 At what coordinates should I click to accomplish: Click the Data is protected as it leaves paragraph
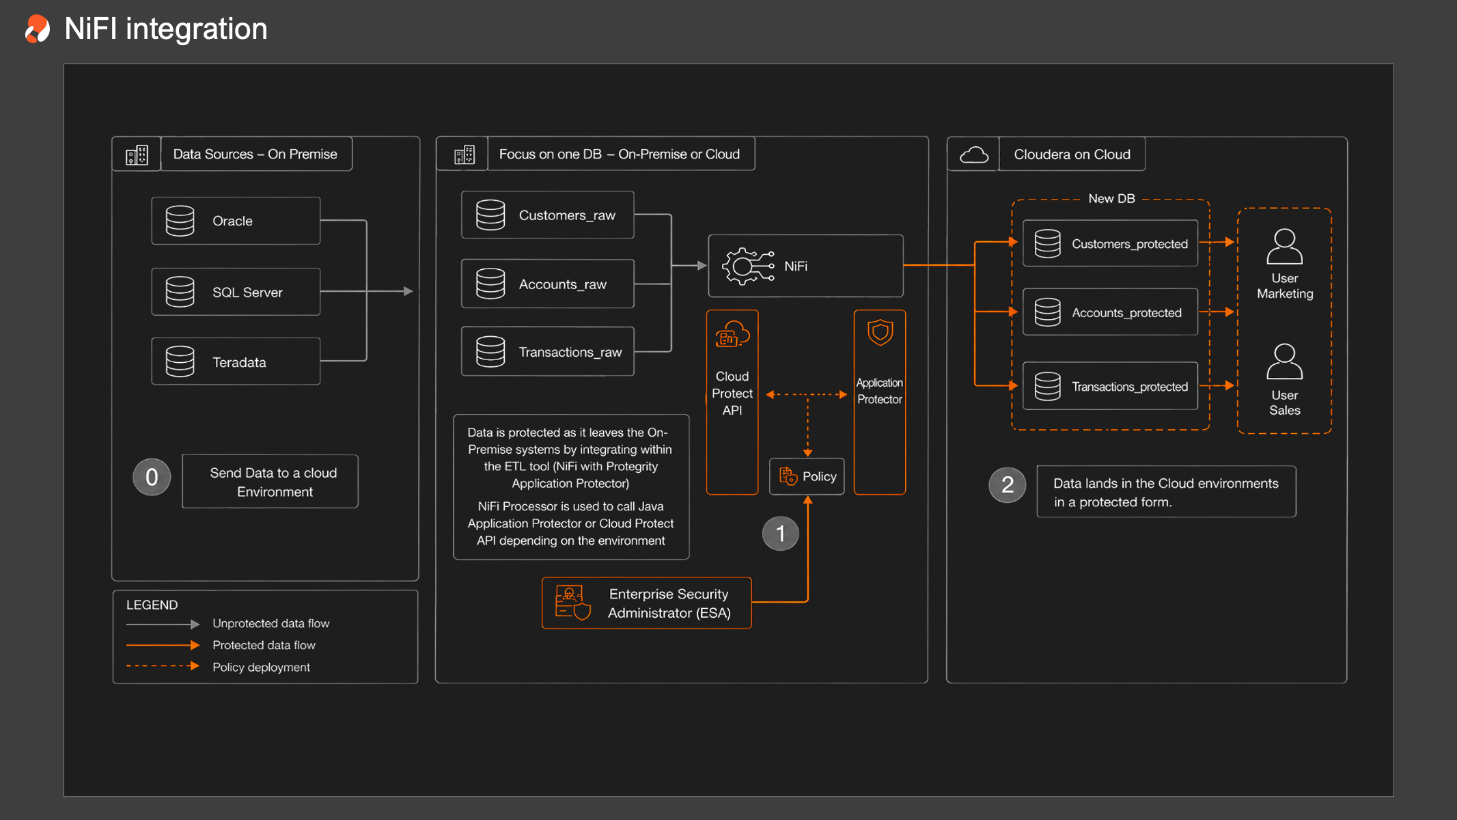[x=570, y=458]
